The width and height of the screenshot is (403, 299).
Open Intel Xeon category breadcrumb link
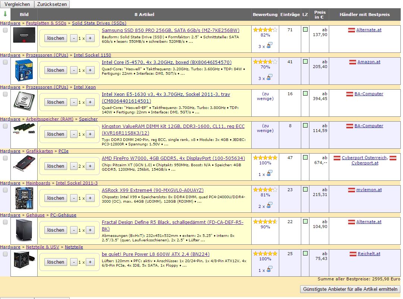click(85, 87)
